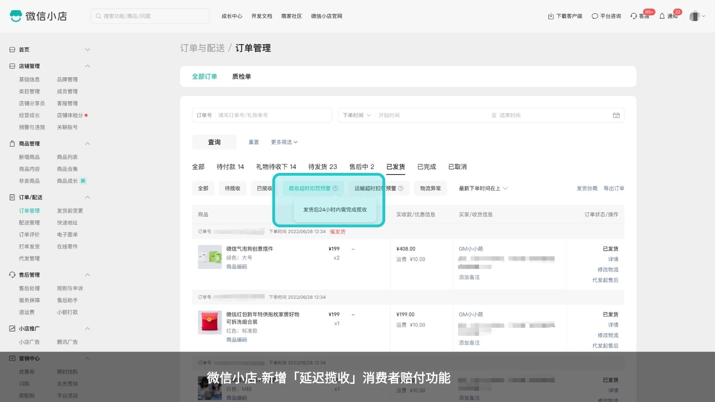Open 平台咨询 chat bubble icon
This screenshot has width=715, height=402.
point(595,16)
